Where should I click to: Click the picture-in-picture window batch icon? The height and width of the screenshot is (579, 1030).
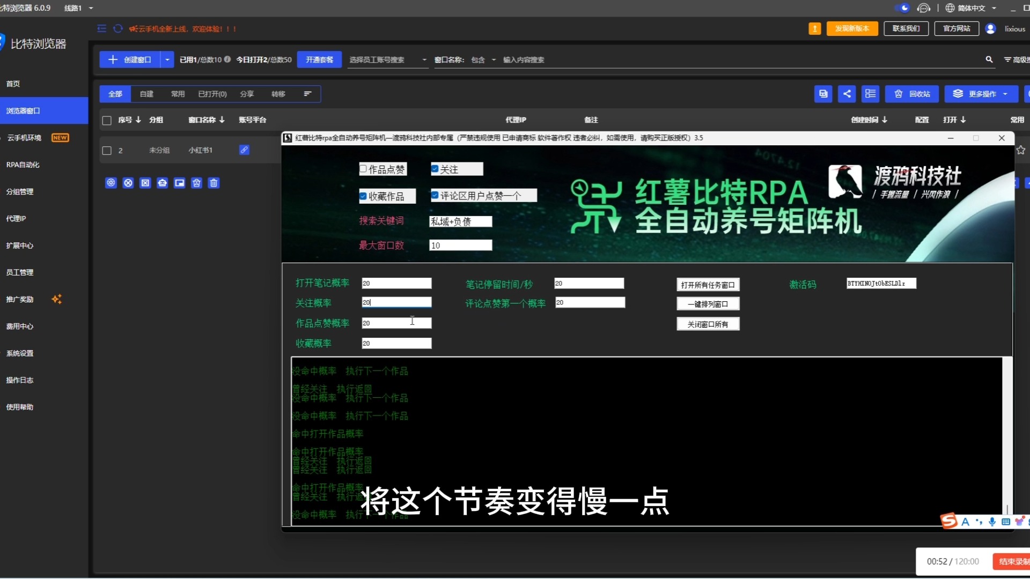179,183
